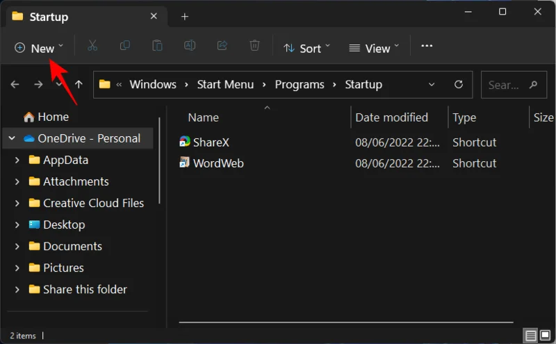
Task: Maximize the File Explorer window
Action: (x=502, y=12)
